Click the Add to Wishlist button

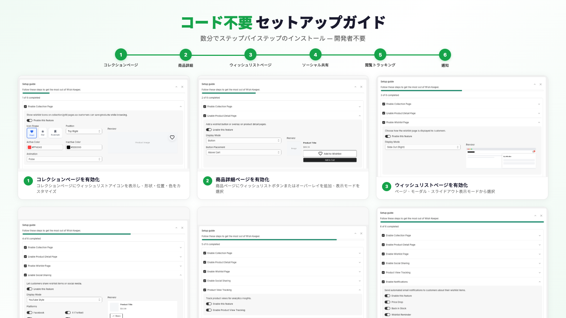[330, 153]
